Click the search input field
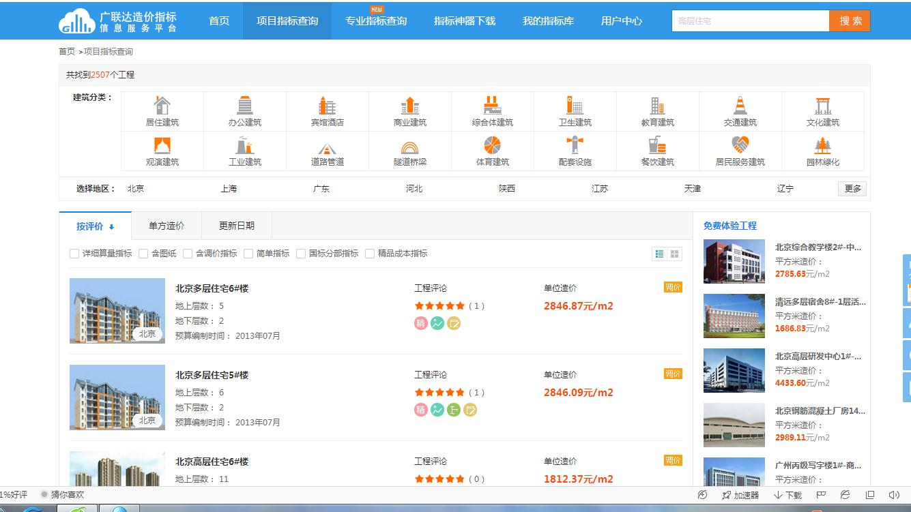This screenshot has height=512, width=911. tap(751, 21)
